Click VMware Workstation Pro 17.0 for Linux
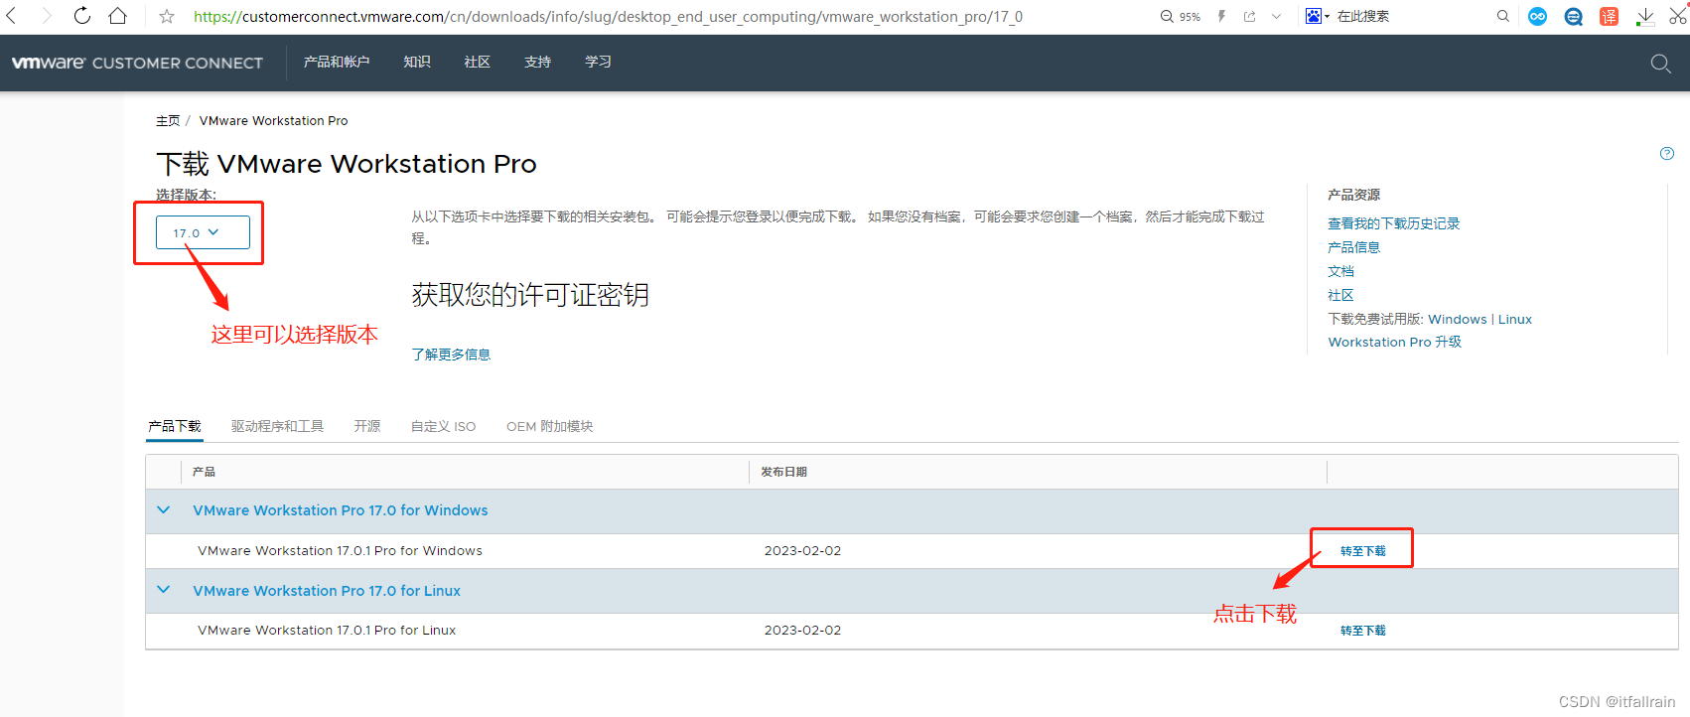This screenshot has height=717, width=1690. [x=327, y=591]
